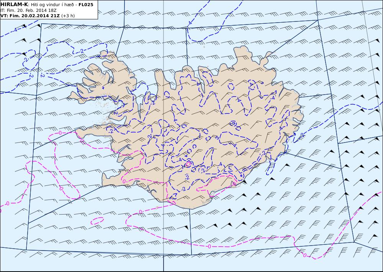The height and width of the screenshot is (272, 383).
Task: Select the "Hiti og vindur í hæð" title text
Action: click(x=52, y=5)
